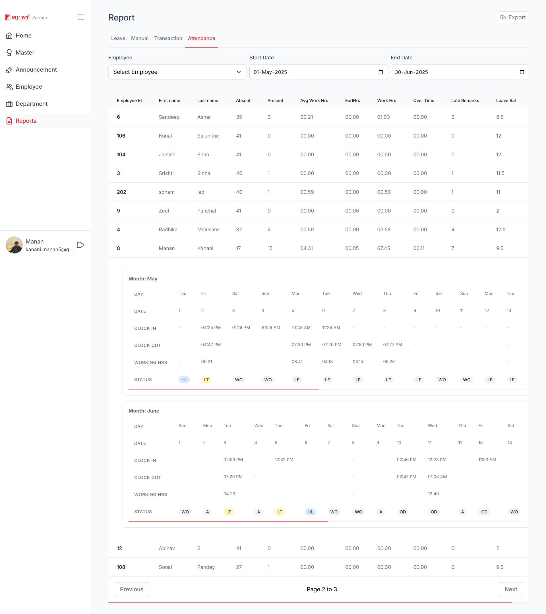The image size is (546, 614).
Task: Click the Home house icon
Action: (x=9, y=36)
